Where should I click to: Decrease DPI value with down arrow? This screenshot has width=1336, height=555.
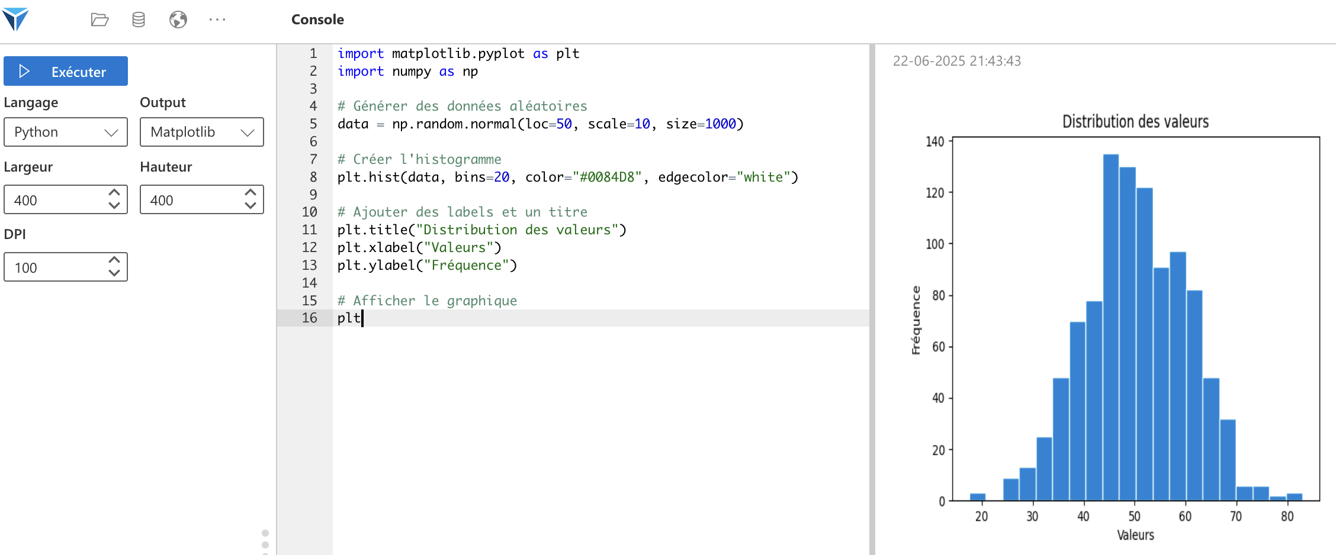(114, 273)
